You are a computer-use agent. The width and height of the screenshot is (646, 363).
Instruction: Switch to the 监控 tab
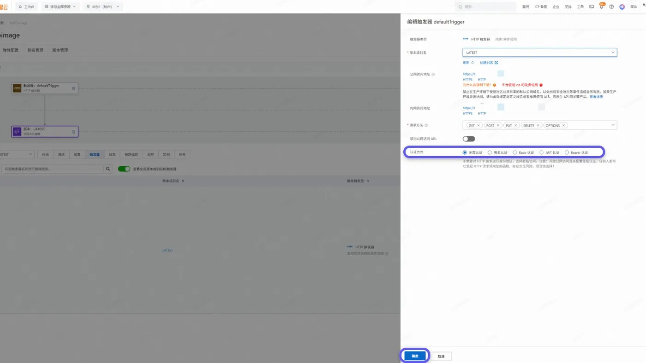150,155
